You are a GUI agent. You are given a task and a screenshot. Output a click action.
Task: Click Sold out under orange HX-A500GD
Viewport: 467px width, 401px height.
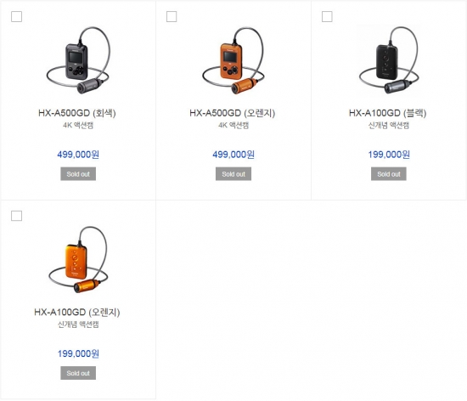(x=233, y=174)
